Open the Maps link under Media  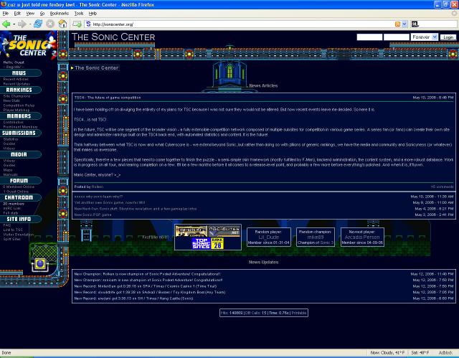click(x=8, y=170)
